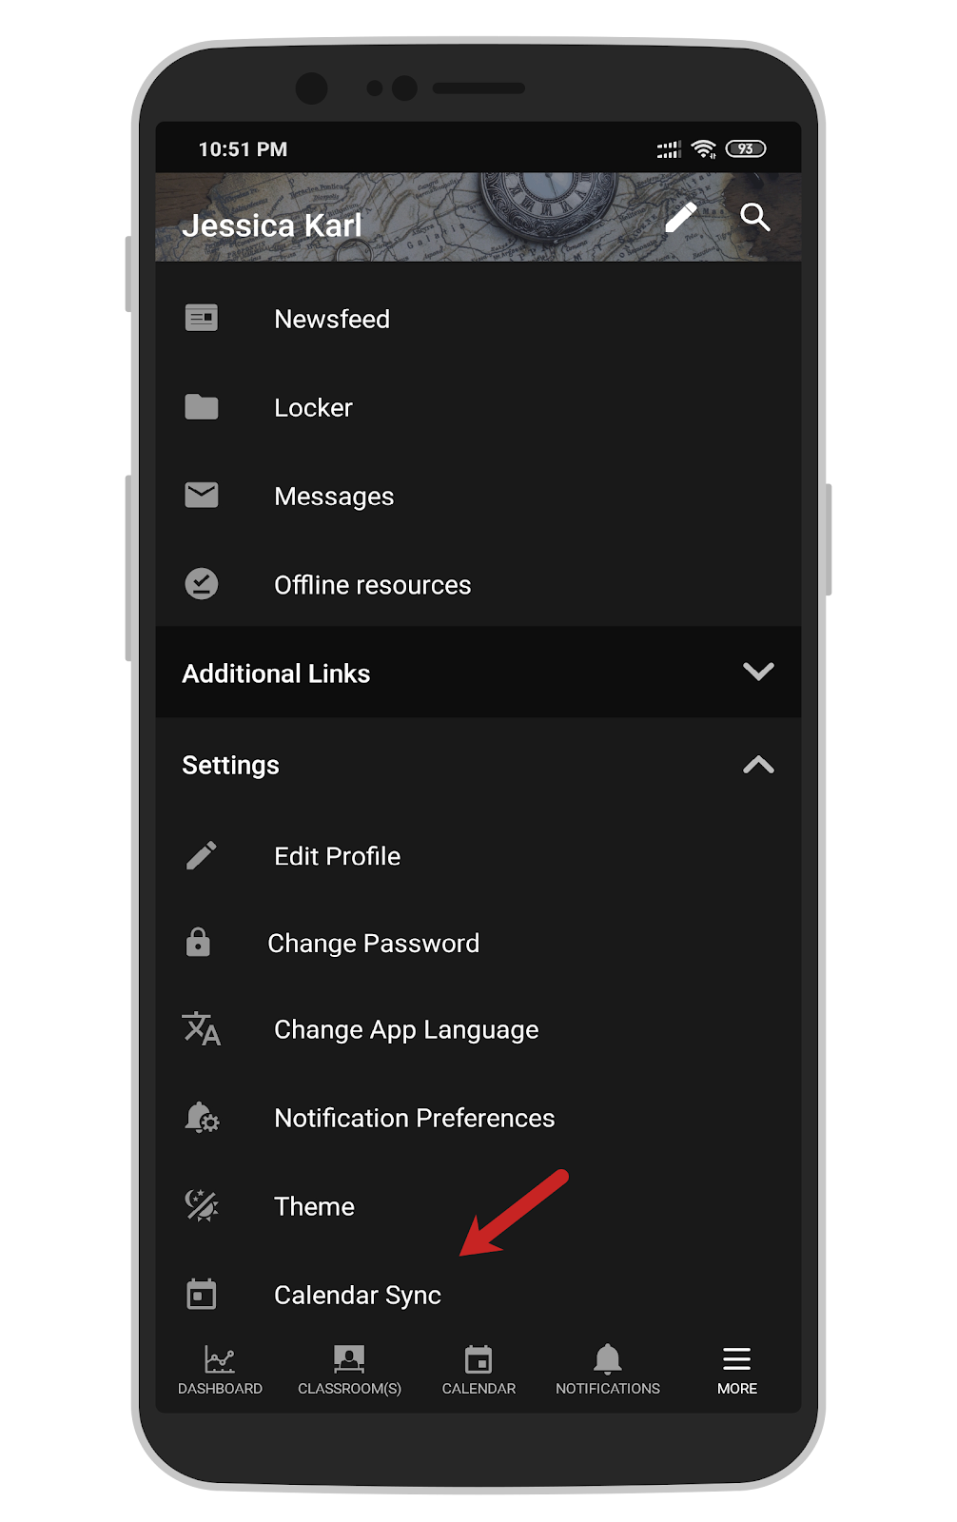Screen dimensions: 957x1522
Task: Tap the Messages envelope icon
Action: click(202, 496)
